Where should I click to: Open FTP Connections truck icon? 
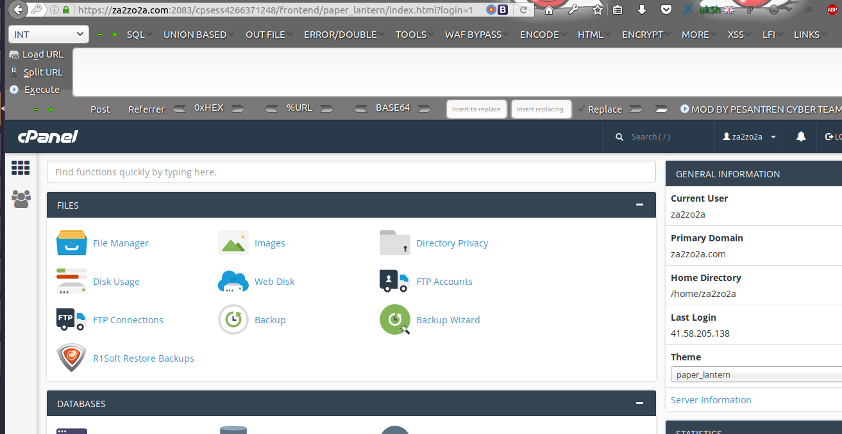tap(71, 319)
